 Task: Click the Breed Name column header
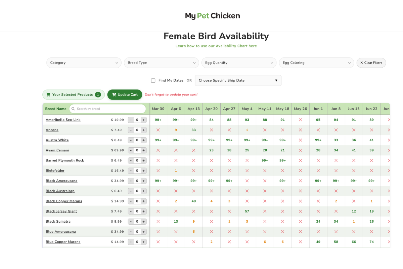click(x=56, y=109)
